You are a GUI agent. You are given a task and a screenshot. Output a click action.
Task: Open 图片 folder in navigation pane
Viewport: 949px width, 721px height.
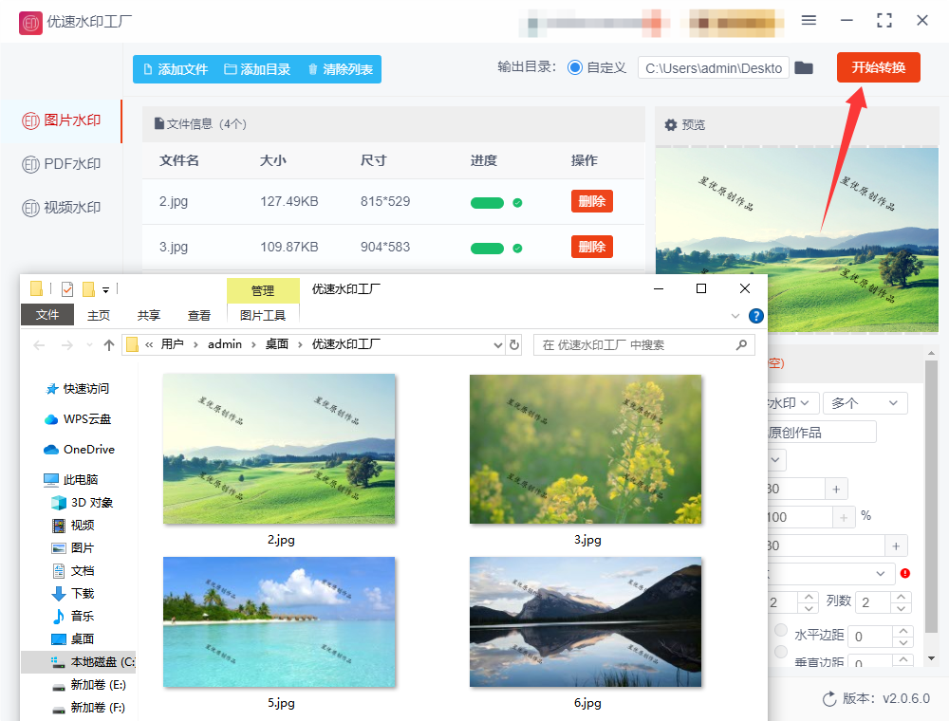pyautogui.click(x=73, y=548)
